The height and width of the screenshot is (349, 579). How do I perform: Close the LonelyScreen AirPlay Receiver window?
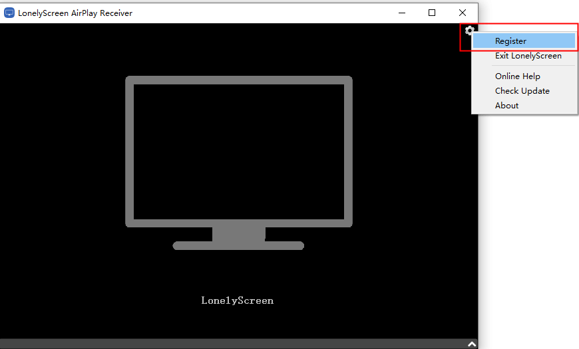tap(463, 13)
